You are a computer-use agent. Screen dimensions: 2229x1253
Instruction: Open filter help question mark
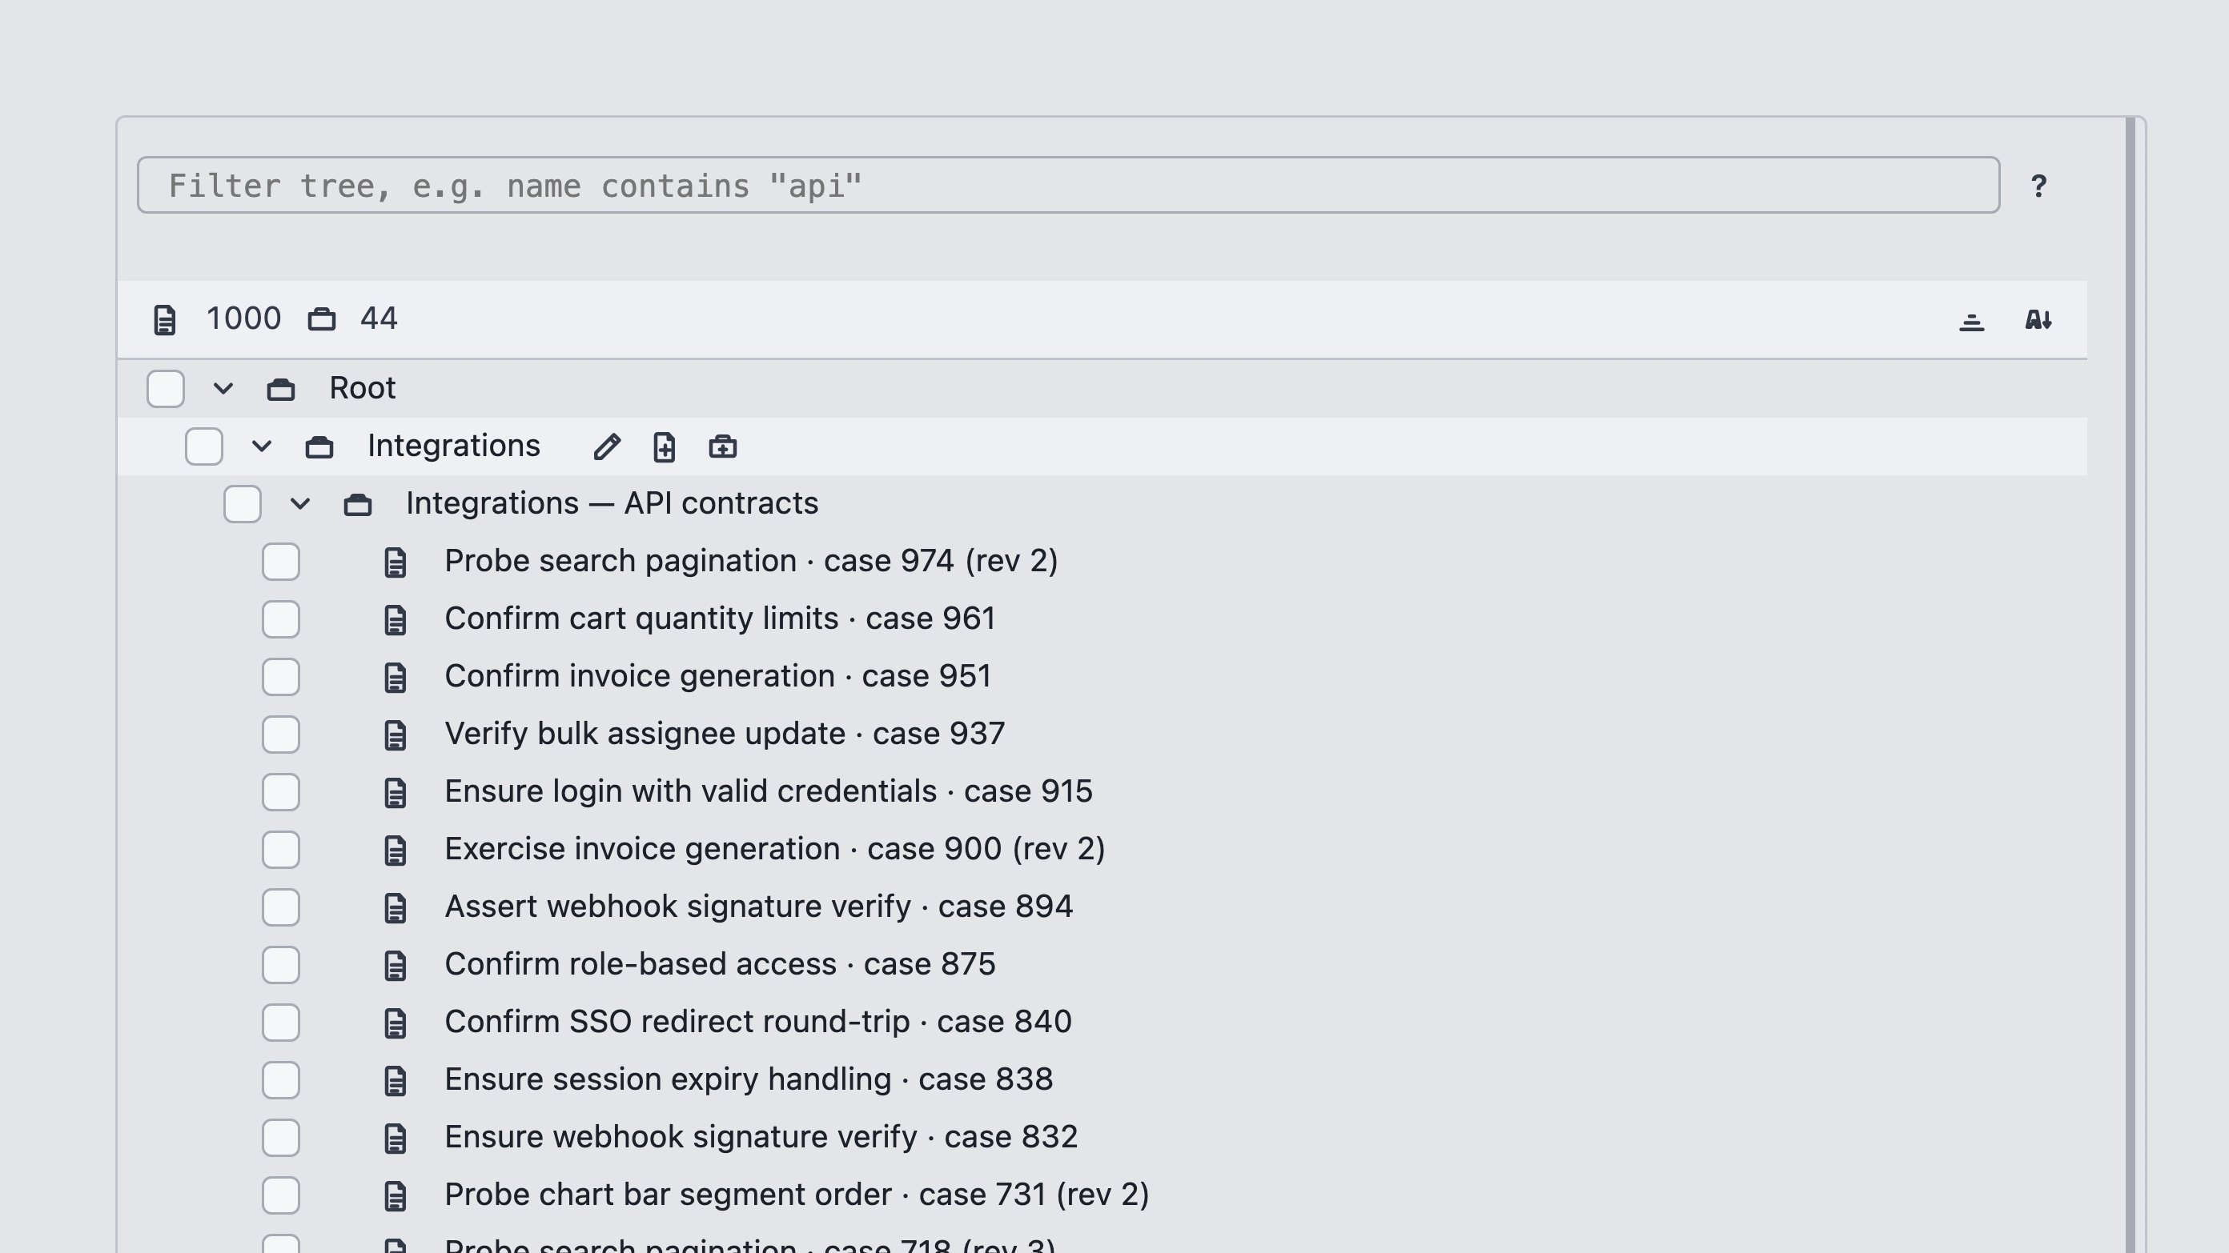[x=2038, y=186]
